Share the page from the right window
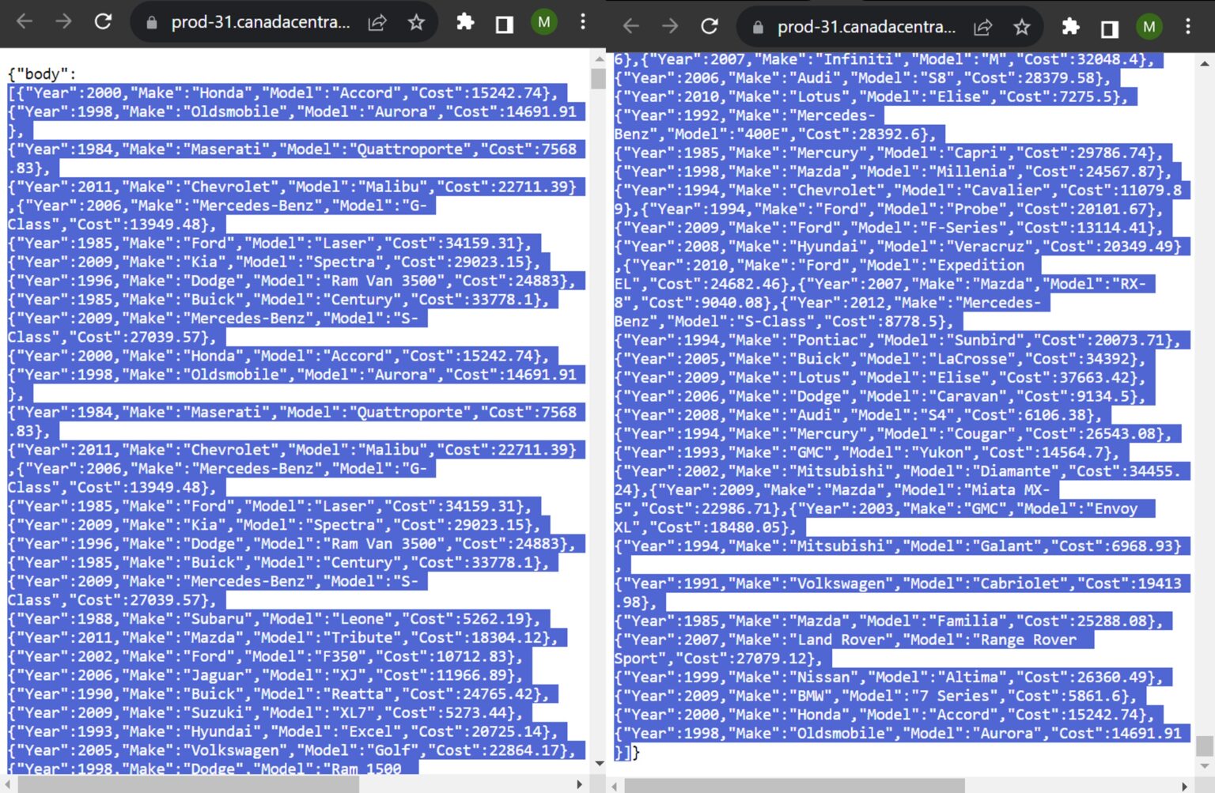Viewport: 1215px width, 793px height. 982,26
